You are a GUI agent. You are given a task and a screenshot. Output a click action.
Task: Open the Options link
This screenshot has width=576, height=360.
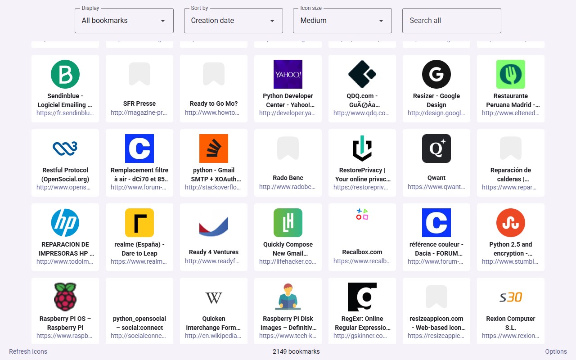point(556,351)
